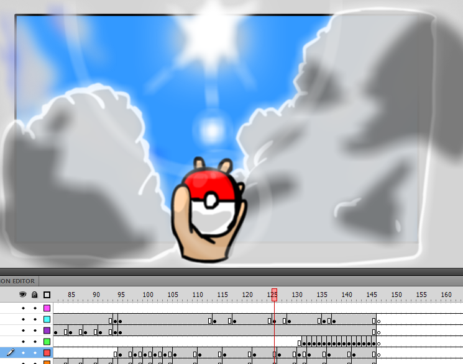Click the cyan layer outline color swatch
This screenshot has width=463, height=364.
47,319
